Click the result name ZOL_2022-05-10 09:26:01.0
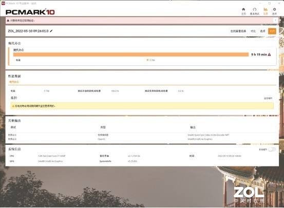Screen dimensions: 284x208 pyautogui.click(x=28, y=31)
